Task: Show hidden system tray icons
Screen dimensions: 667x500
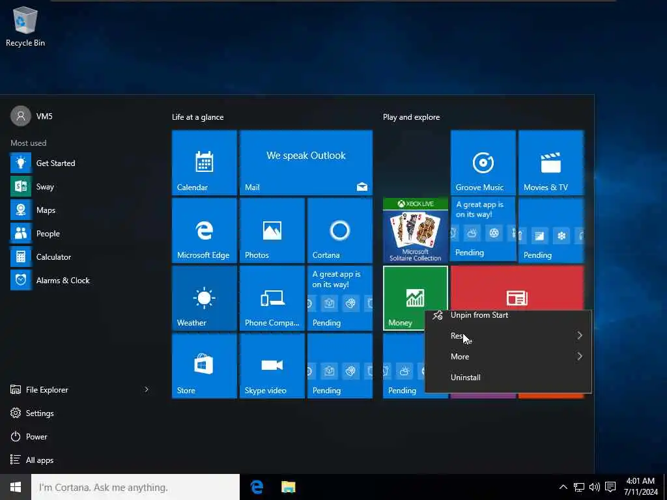Action: 563,487
